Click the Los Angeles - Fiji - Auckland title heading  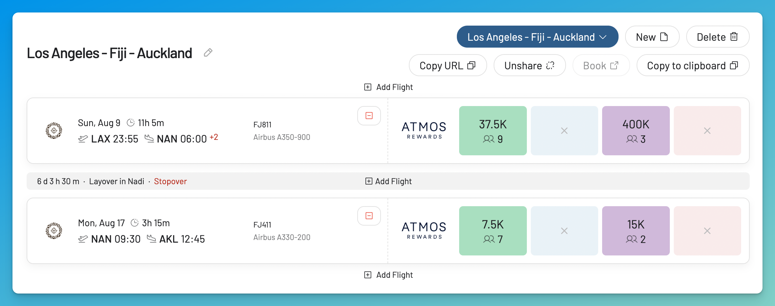[109, 53]
